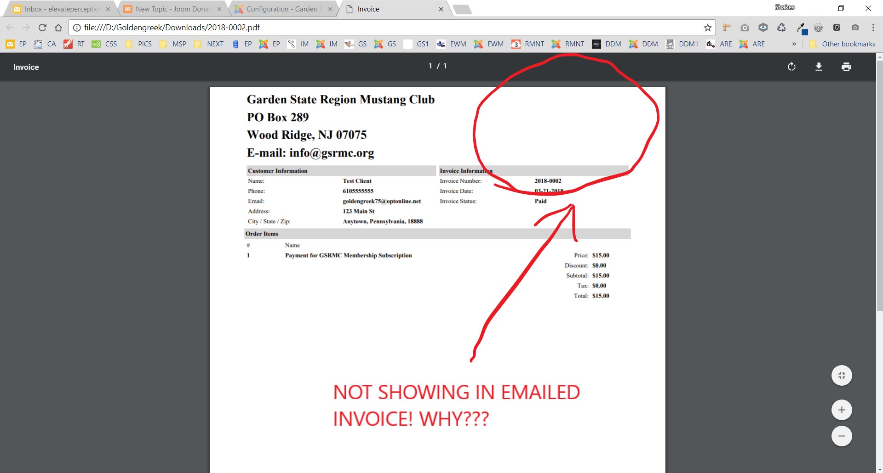Open the first EWM bookmark
Viewport: 883px width, 473px height.
point(452,44)
